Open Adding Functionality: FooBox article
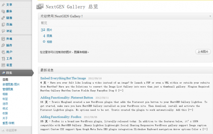Image resolution: width=213 pixels, height=134 pixels. tap(61, 117)
